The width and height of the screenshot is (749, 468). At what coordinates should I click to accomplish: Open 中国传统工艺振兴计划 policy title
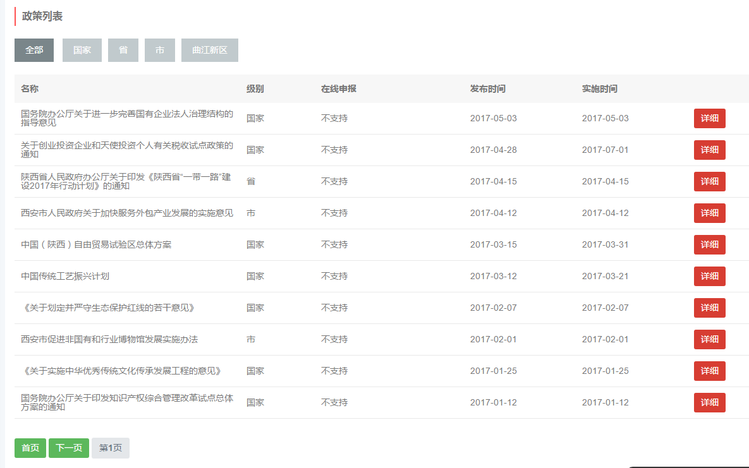pos(66,276)
